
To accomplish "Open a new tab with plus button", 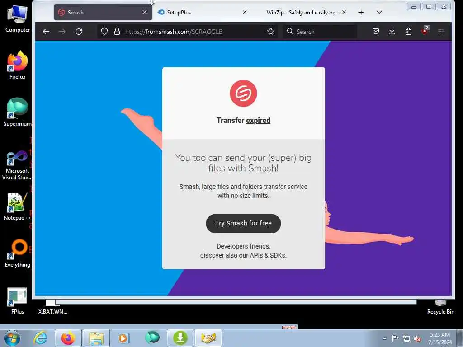I will (x=361, y=12).
